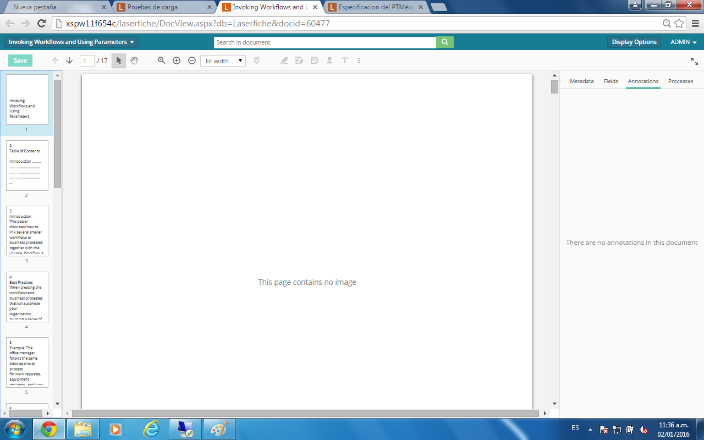
Task: Open the more options vertical dots menu
Action: tap(359, 61)
